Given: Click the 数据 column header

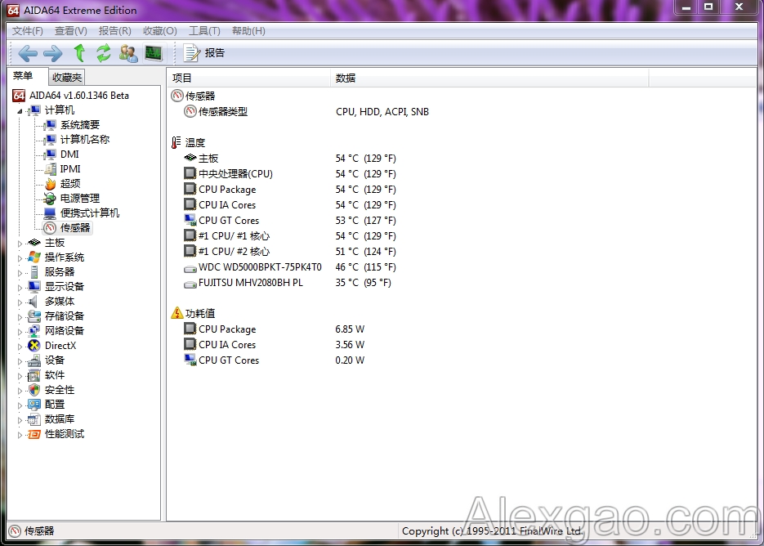Looking at the screenshot, I should (x=489, y=78).
